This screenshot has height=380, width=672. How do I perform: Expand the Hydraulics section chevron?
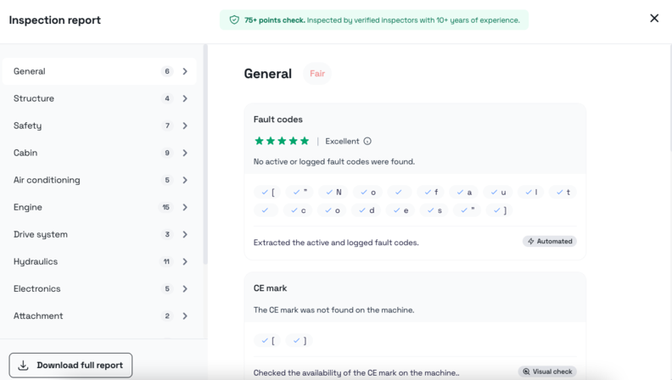[x=185, y=261]
